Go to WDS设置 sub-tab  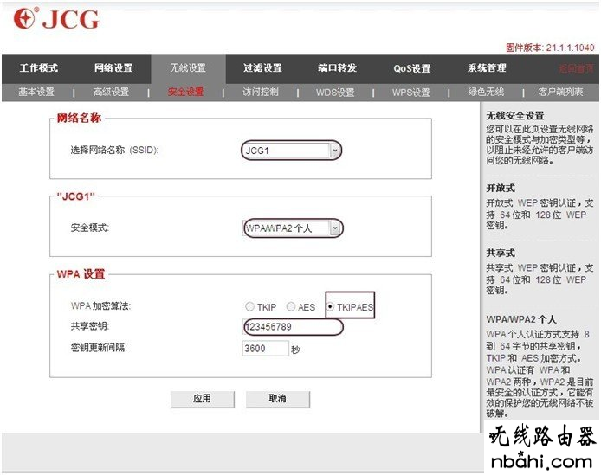coord(335,93)
